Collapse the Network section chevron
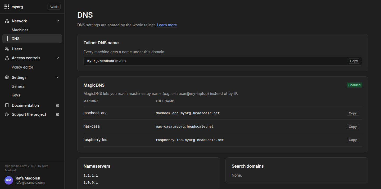This screenshot has width=381, height=189. point(58,21)
